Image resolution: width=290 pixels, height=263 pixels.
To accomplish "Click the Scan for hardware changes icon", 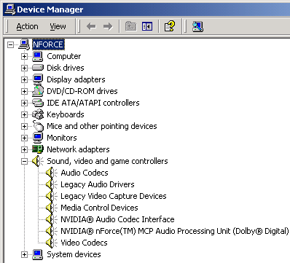I will (197, 26).
